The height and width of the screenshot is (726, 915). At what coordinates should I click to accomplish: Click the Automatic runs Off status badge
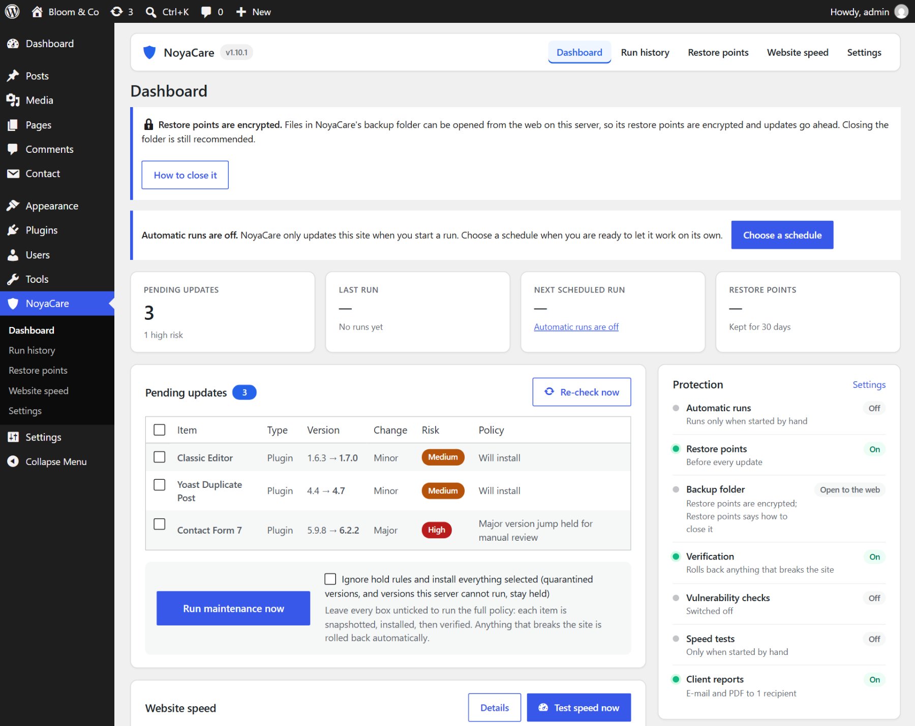coord(874,408)
